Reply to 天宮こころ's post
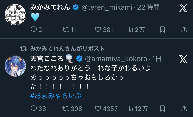193x117 pixels. pos(34,109)
